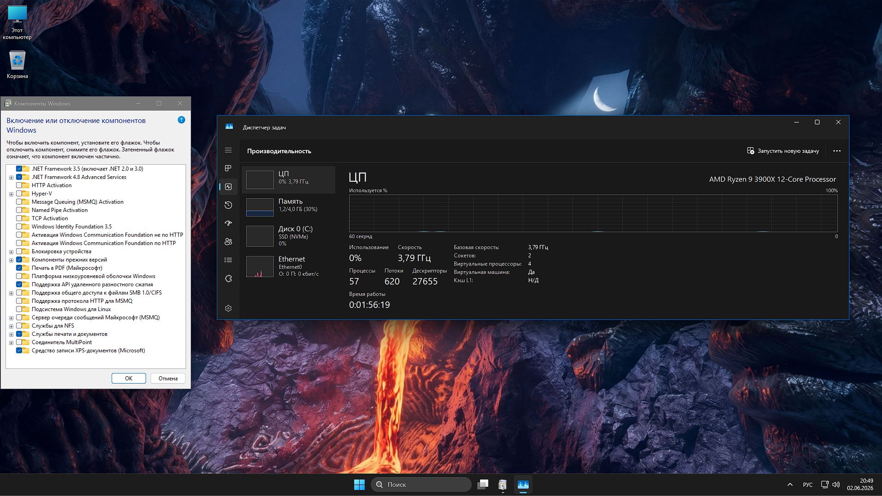Select 'Named Pipe Activation' row

(60, 210)
